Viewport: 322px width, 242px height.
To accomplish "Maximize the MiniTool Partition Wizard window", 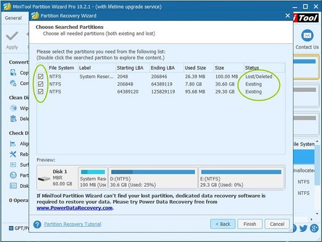I will point(305,6).
